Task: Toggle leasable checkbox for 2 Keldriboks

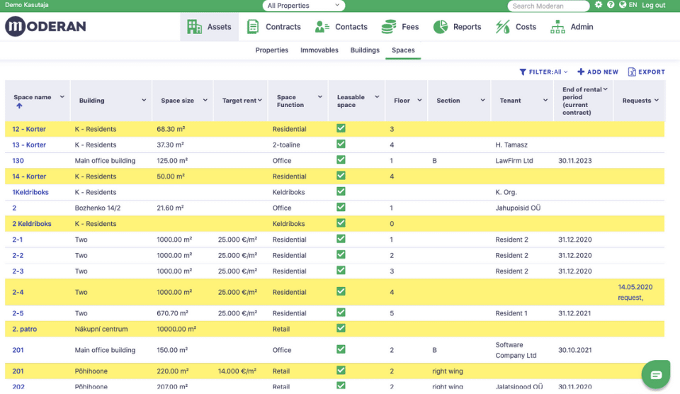Action: pos(341,223)
